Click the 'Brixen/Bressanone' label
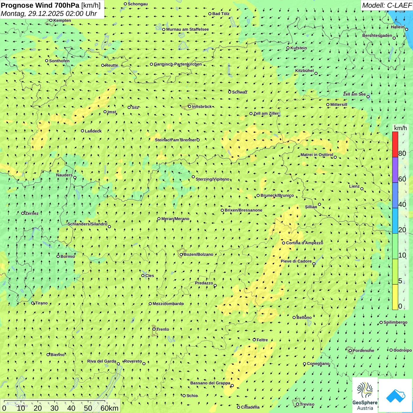Screen dimensions: 413x413 point(243,210)
